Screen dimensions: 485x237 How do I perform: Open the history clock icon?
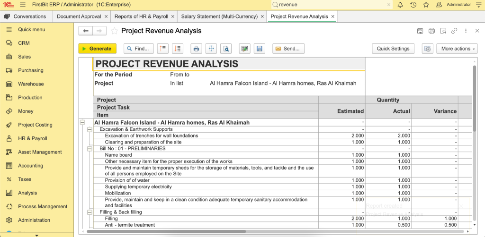[413, 5]
